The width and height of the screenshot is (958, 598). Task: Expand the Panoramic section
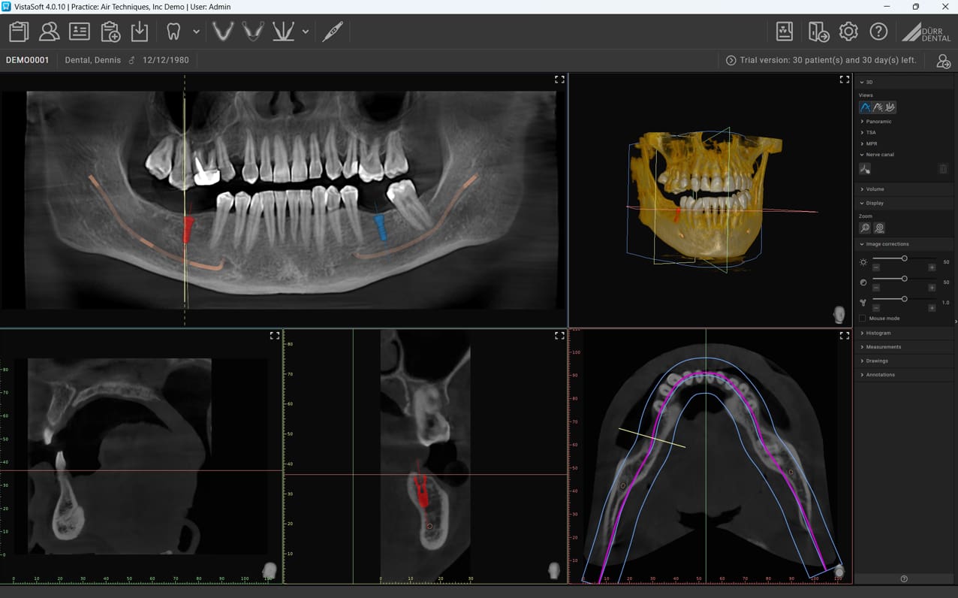(879, 121)
